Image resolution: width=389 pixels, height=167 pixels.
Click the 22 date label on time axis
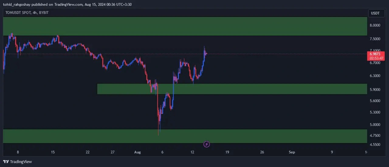(x=88, y=152)
